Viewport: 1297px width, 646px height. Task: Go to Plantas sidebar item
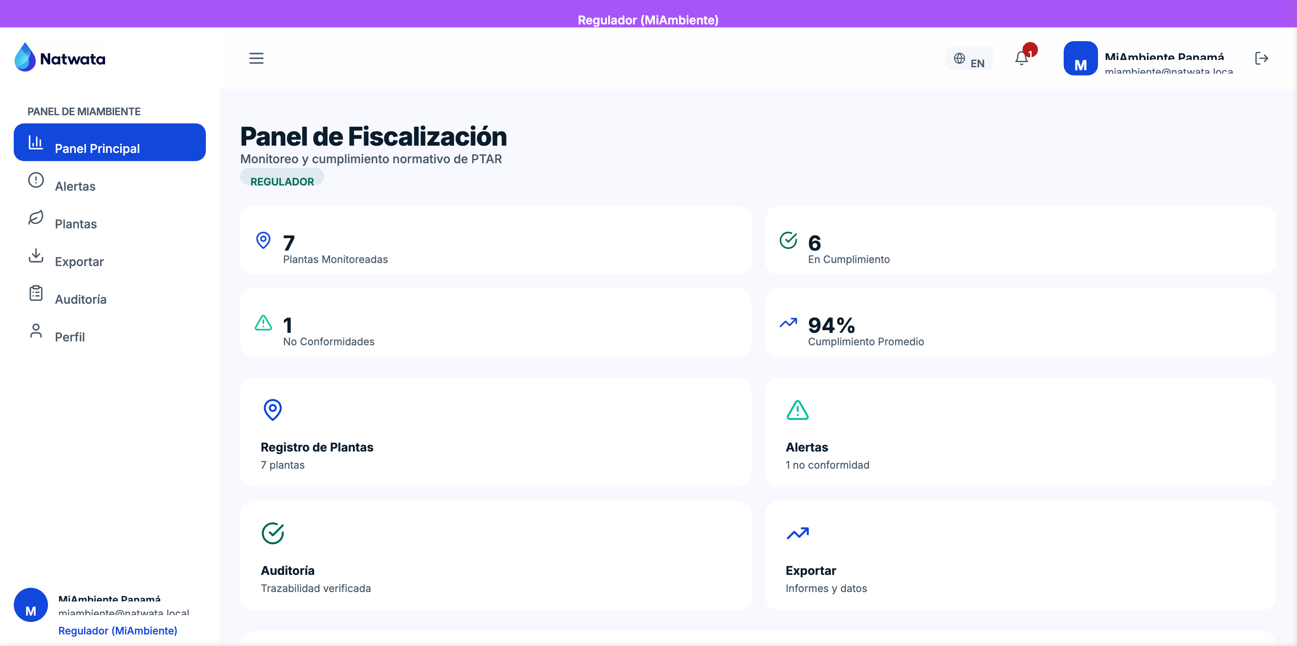[x=75, y=224]
